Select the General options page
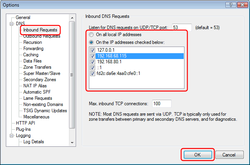The width and height of the screenshot is (250, 165). (x=23, y=17)
